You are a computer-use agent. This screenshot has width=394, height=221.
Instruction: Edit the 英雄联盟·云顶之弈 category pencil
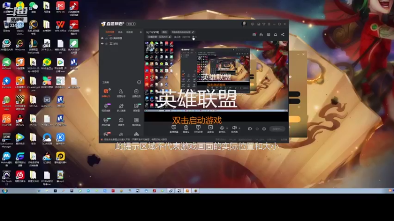tap(169, 37)
